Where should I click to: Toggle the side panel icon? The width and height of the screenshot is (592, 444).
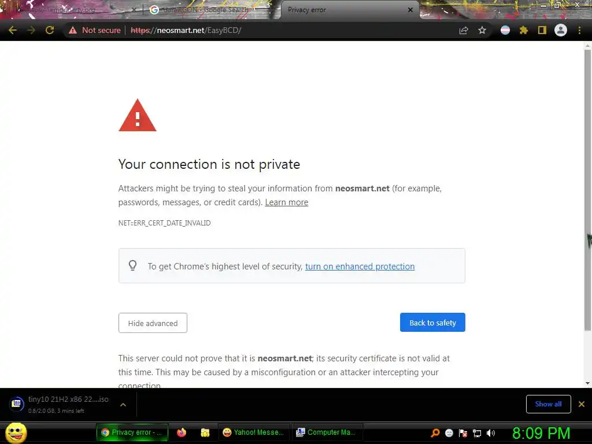coord(542,30)
